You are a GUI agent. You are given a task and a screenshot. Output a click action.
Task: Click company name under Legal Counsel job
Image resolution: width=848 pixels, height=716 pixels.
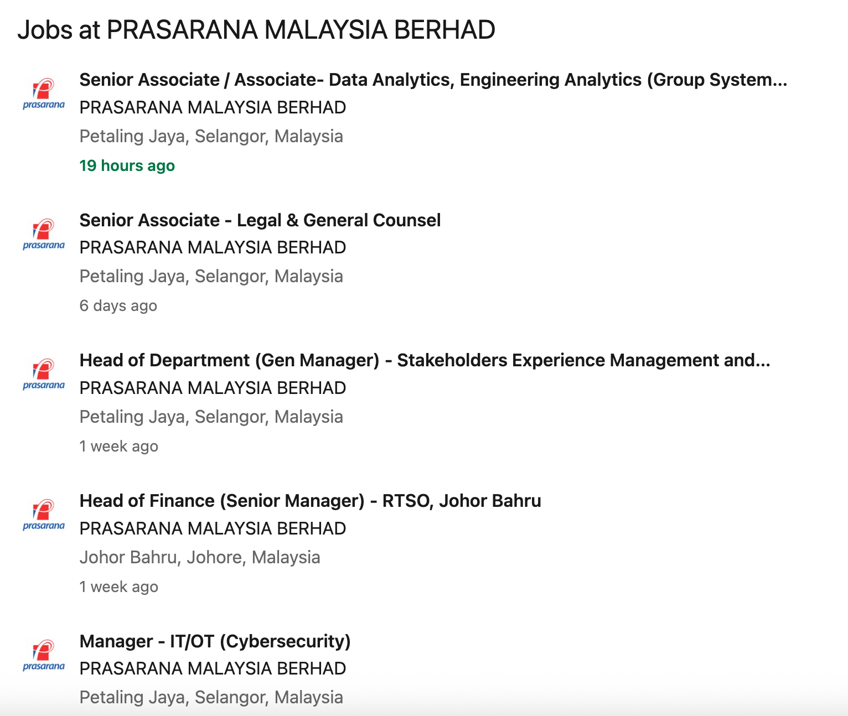[x=213, y=247]
